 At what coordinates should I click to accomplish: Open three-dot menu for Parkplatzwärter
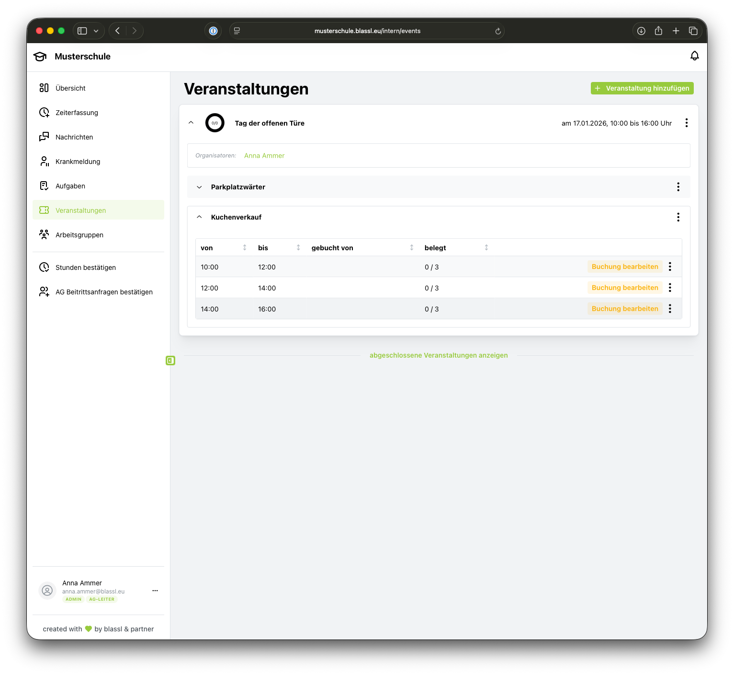678,187
